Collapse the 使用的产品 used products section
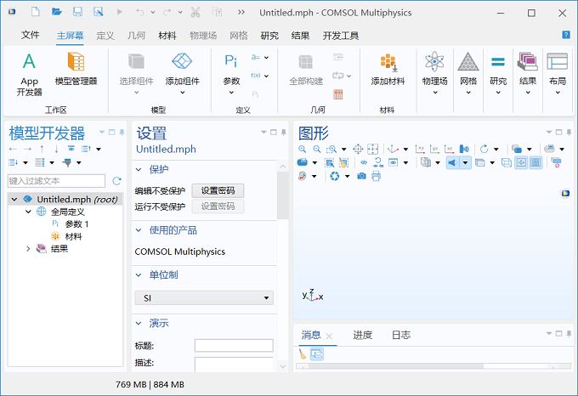Viewport: 578px width, 396px height. coord(139,230)
